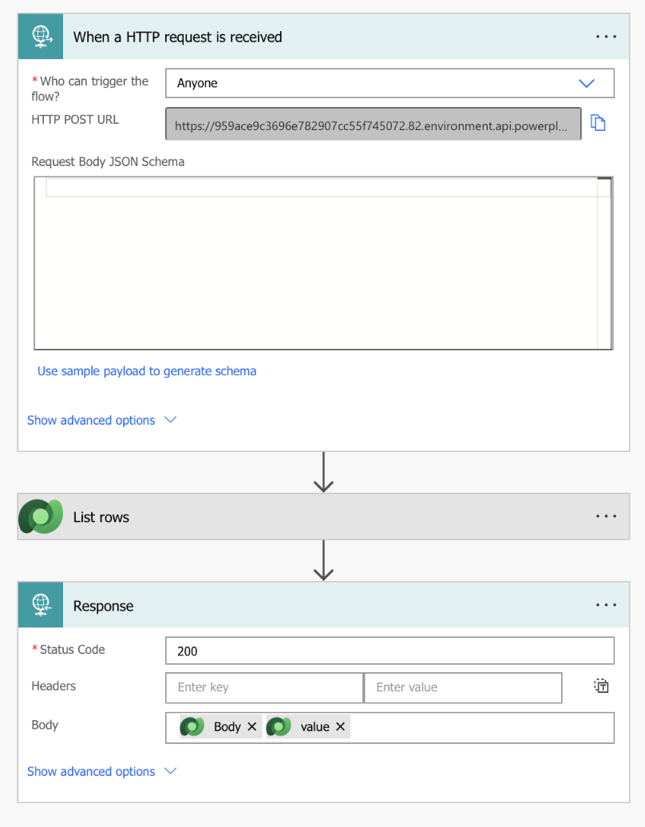The width and height of the screenshot is (645, 827).
Task: Collapse the HTTP request trigger header
Action: pyautogui.click(x=323, y=37)
